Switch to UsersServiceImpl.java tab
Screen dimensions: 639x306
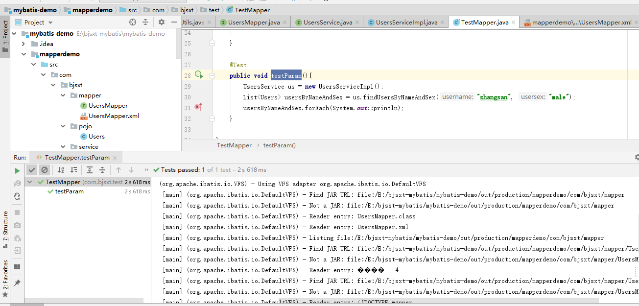(406, 23)
